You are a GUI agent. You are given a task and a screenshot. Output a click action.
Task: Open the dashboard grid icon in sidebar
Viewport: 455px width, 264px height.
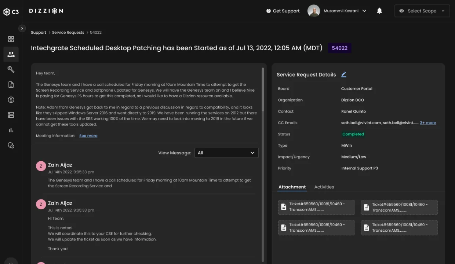point(11,39)
